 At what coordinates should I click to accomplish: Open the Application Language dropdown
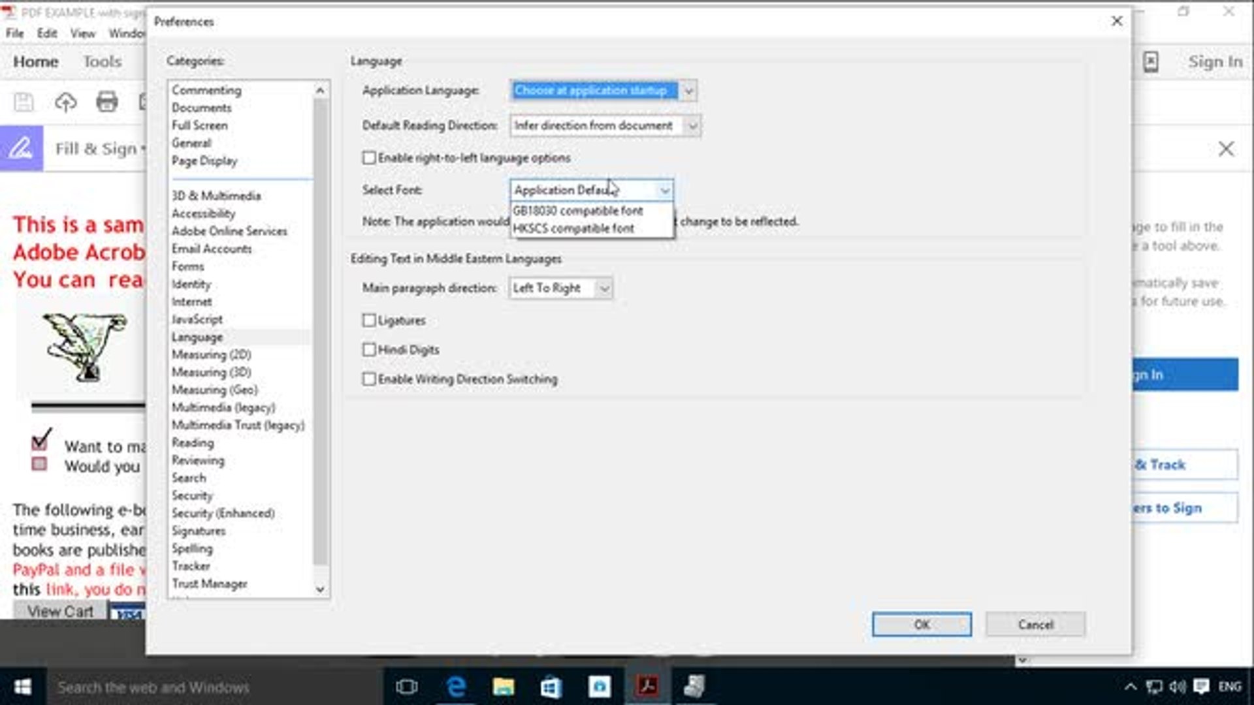(688, 91)
